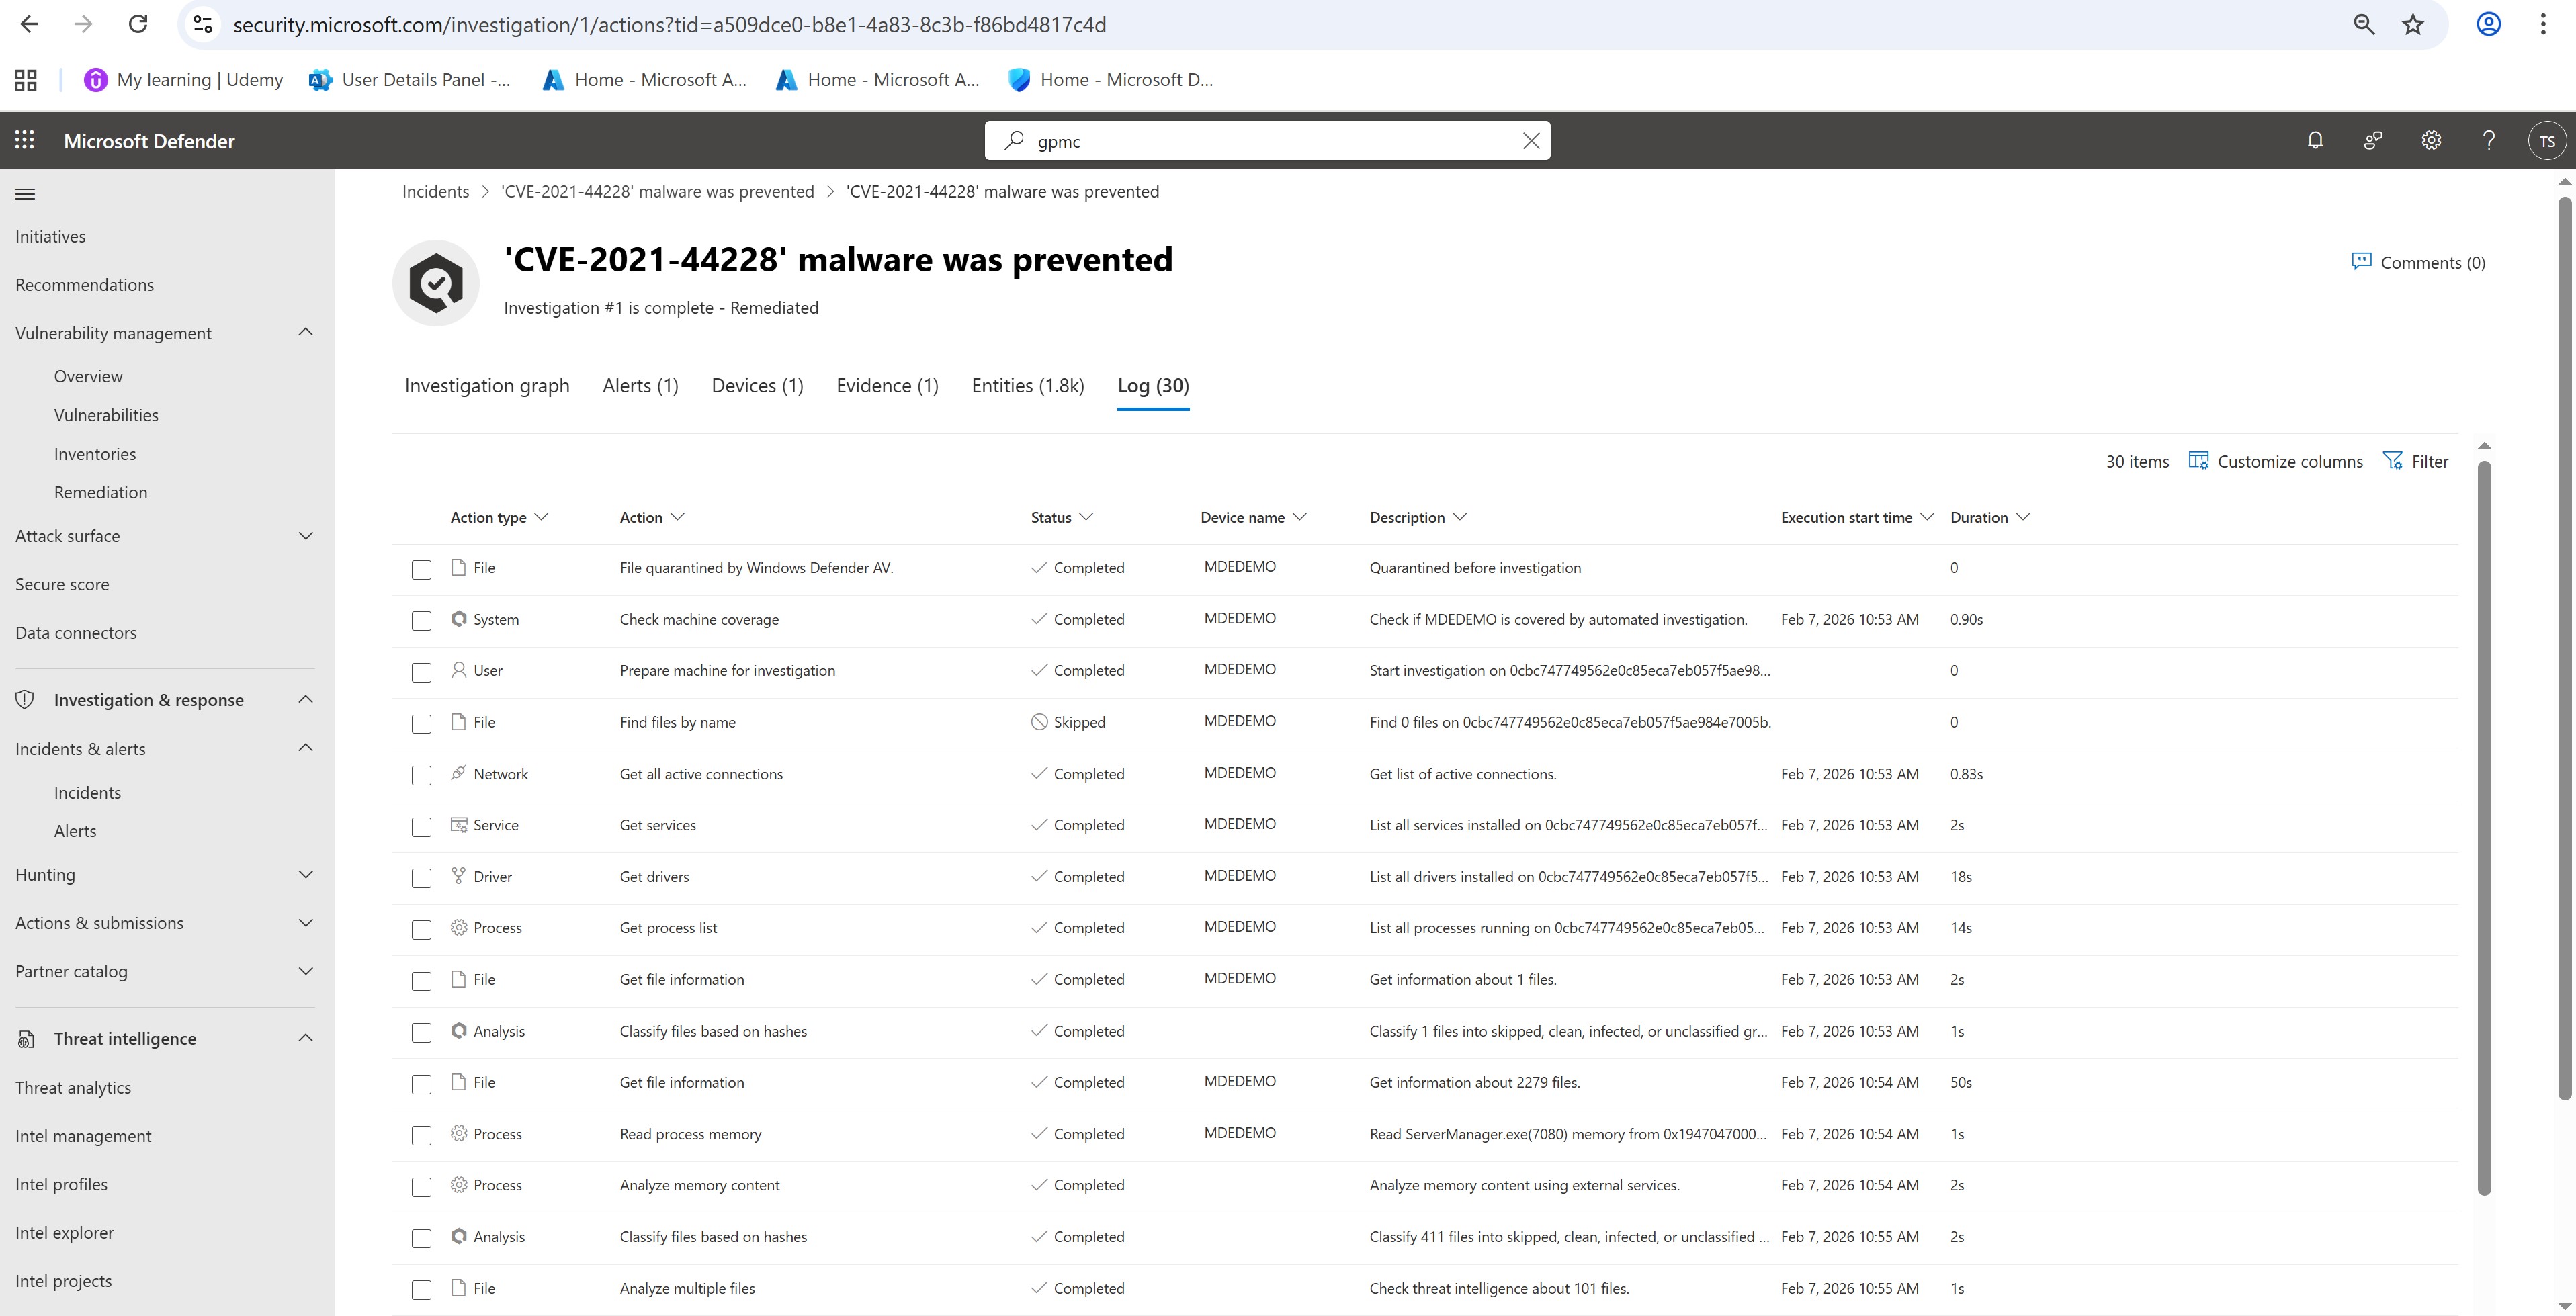2576x1316 pixels.
Task: Collapse the navigation hamburger menu
Action: click(x=25, y=194)
